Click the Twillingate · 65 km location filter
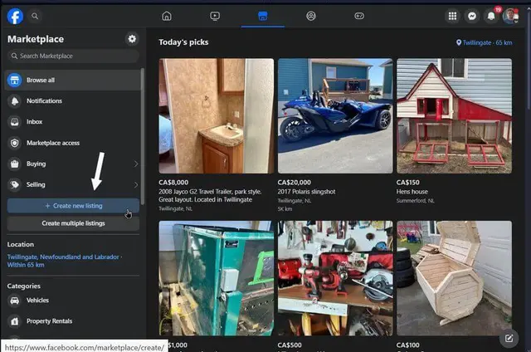The width and height of the screenshot is (531, 352). click(x=485, y=42)
